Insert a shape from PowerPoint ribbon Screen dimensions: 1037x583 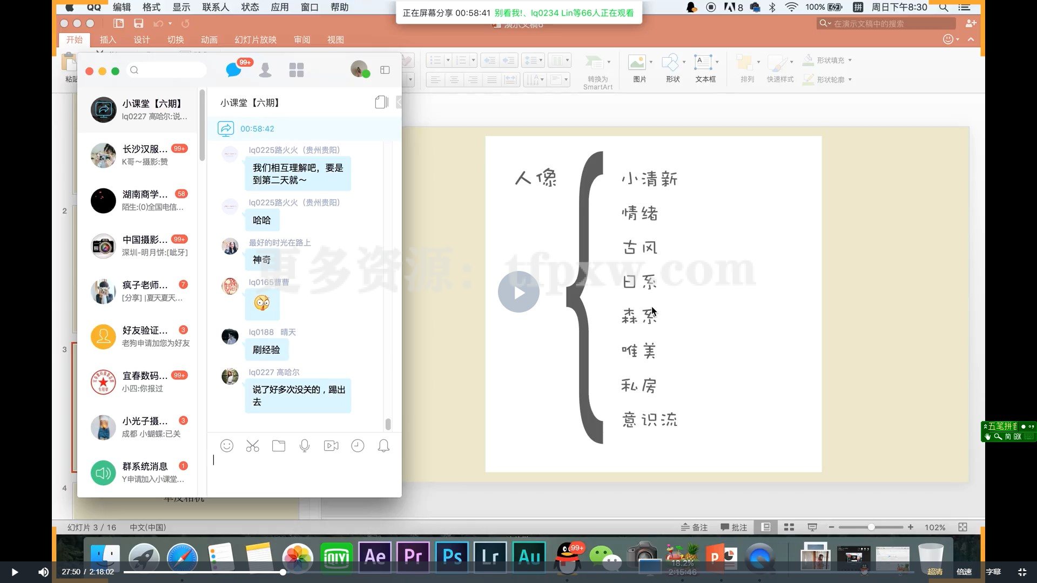pyautogui.click(x=671, y=63)
